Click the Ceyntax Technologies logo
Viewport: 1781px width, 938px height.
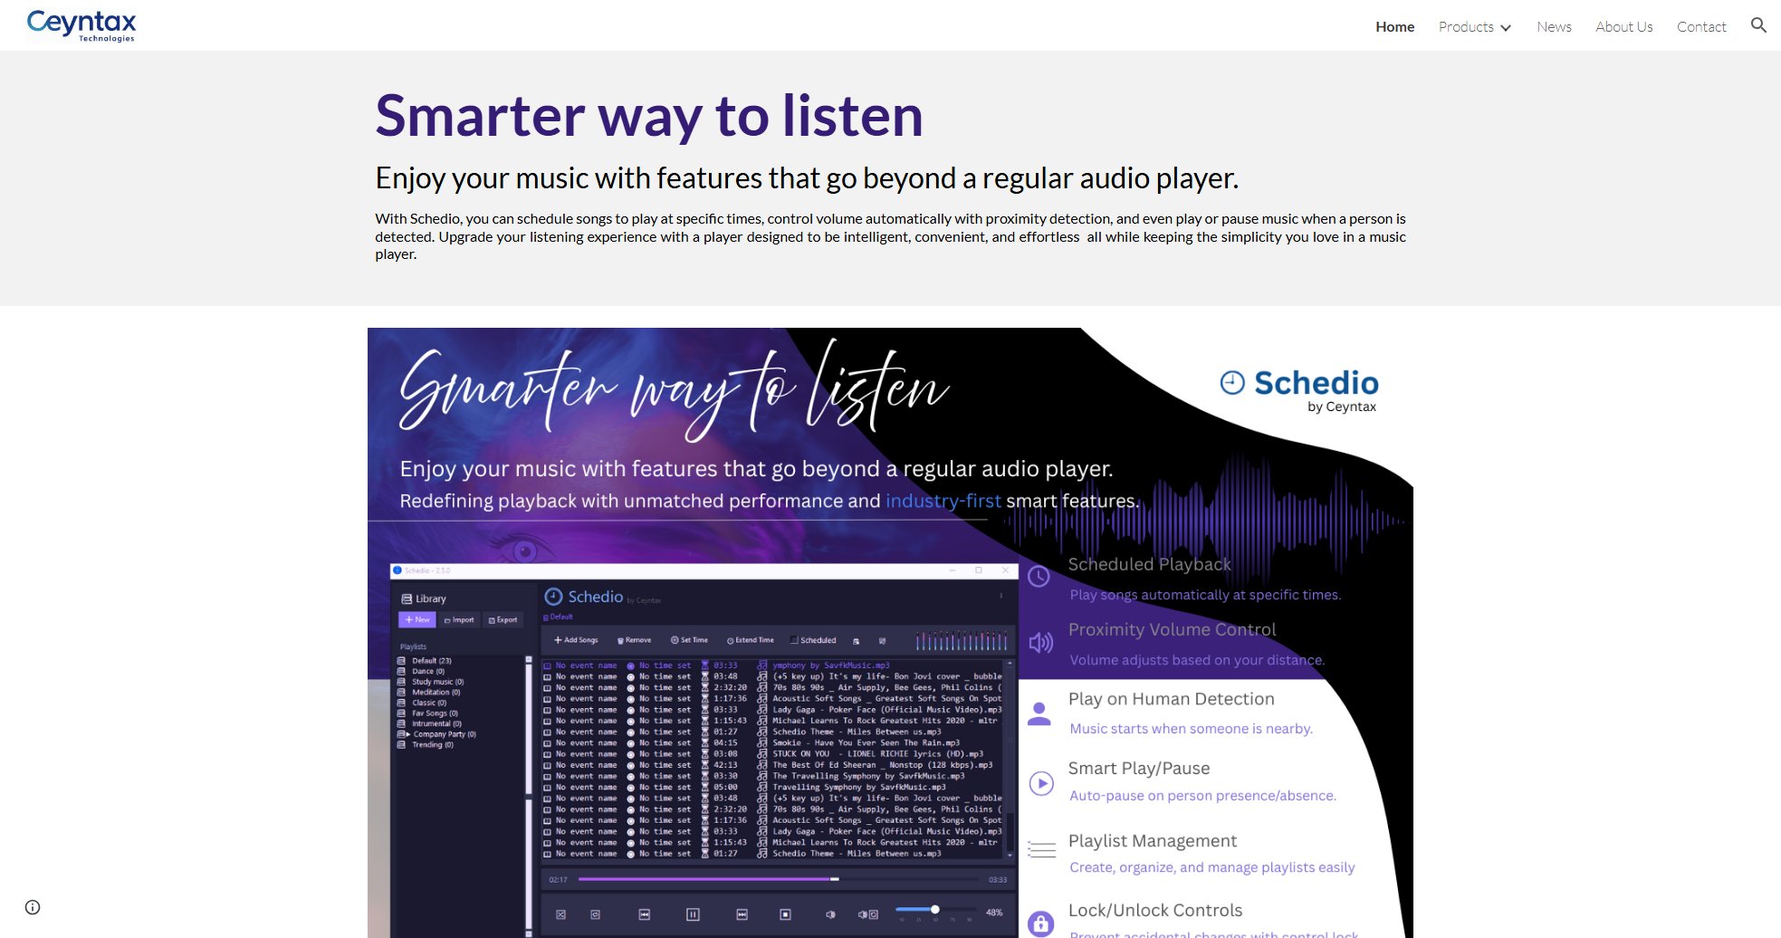81,25
